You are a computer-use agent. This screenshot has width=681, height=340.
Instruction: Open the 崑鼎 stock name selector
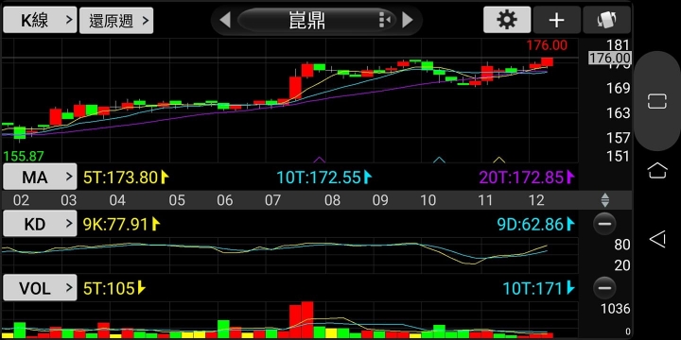pos(317,20)
